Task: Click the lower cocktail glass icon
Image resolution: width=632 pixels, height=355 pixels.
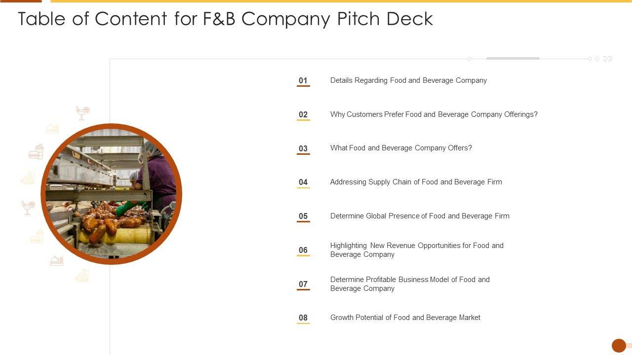Action: pos(28,207)
